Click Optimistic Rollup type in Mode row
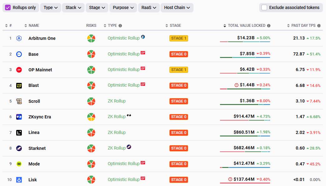This screenshot has width=326, height=186. 124,164
